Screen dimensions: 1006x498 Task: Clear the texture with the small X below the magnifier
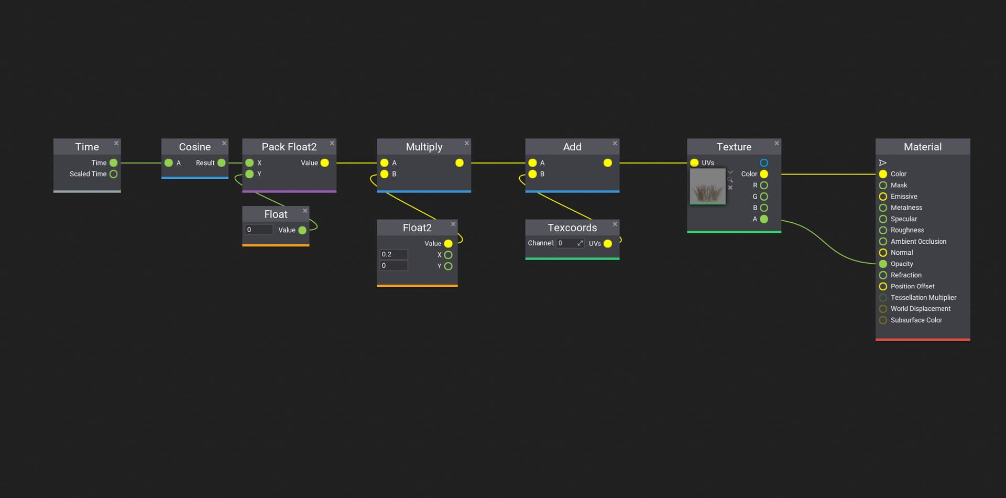pos(730,188)
